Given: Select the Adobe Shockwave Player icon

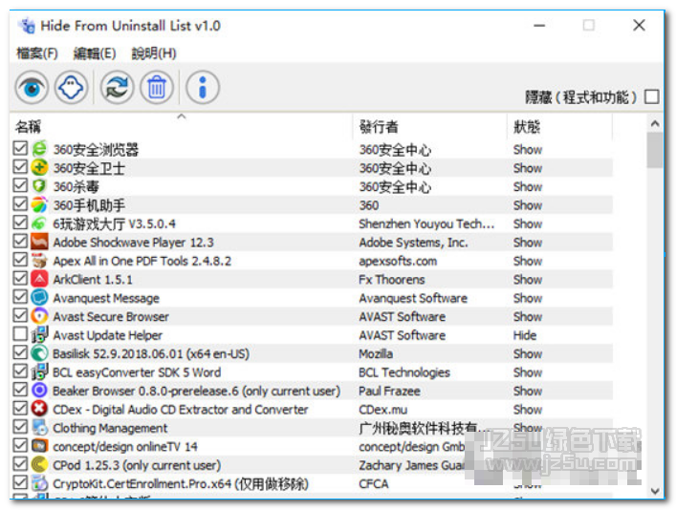Looking at the screenshot, I should pyautogui.click(x=39, y=242).
